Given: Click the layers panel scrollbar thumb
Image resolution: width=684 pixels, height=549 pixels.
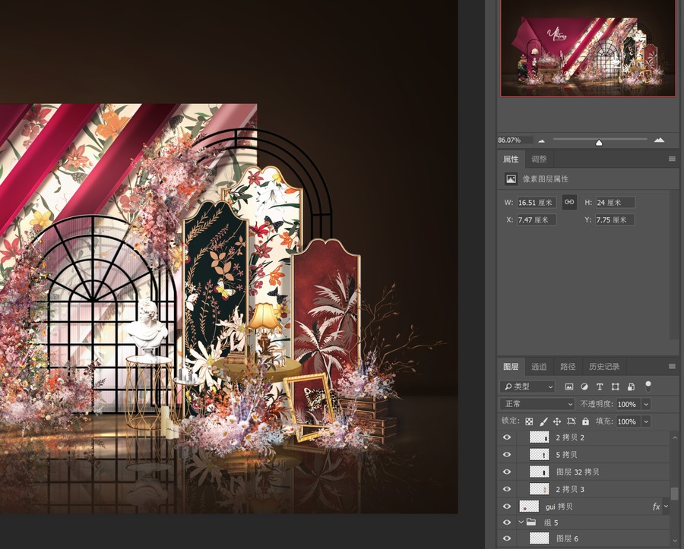Looking at the screenshot, I should (674, 494).
